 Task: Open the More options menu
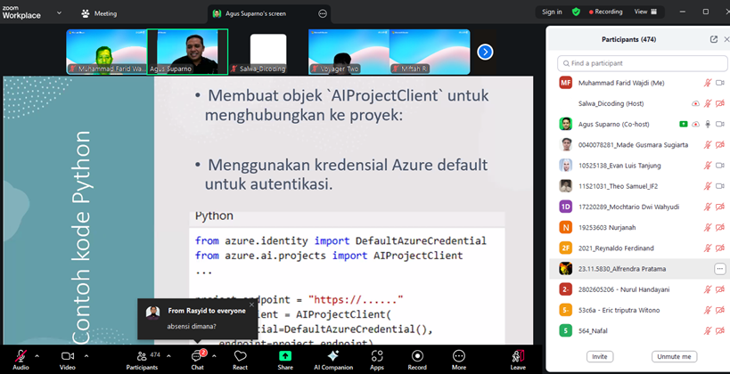tap(459, 360)
